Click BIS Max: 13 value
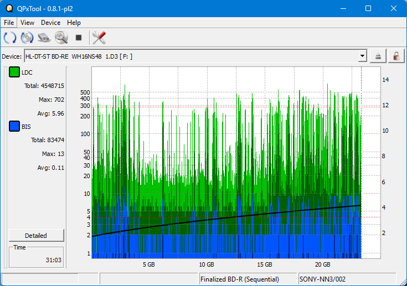The width and height of the screenshot is (407, 286). pos(53,154)
